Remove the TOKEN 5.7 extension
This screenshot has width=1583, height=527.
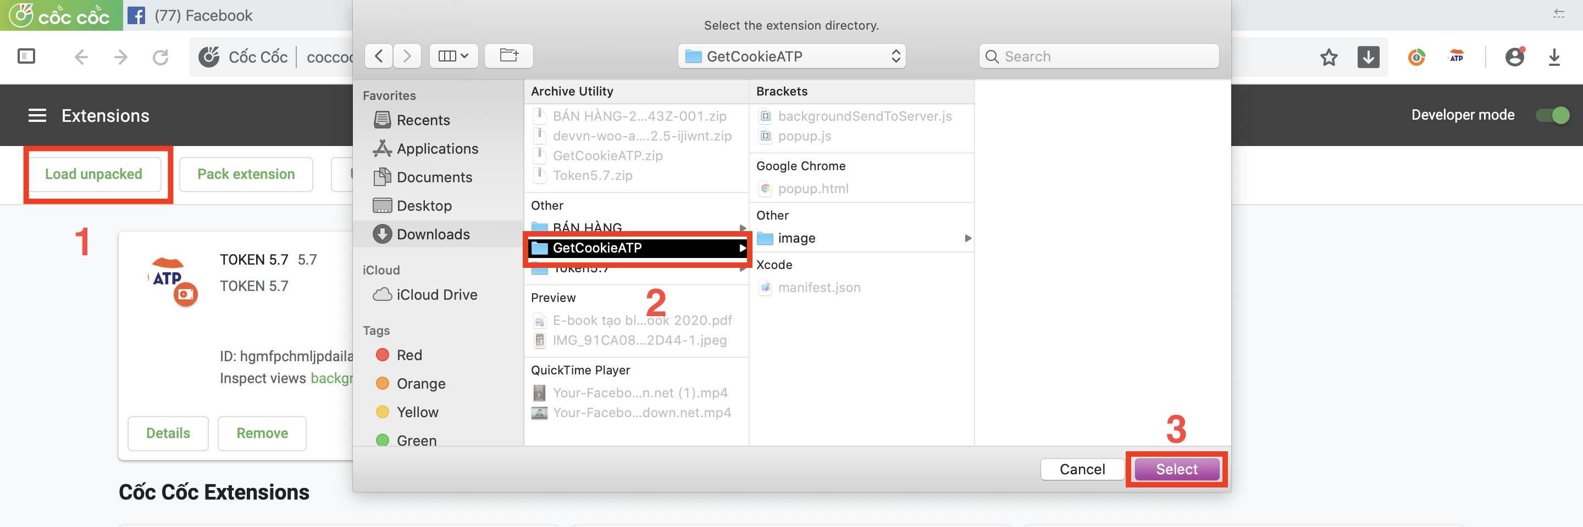[262, 434]
